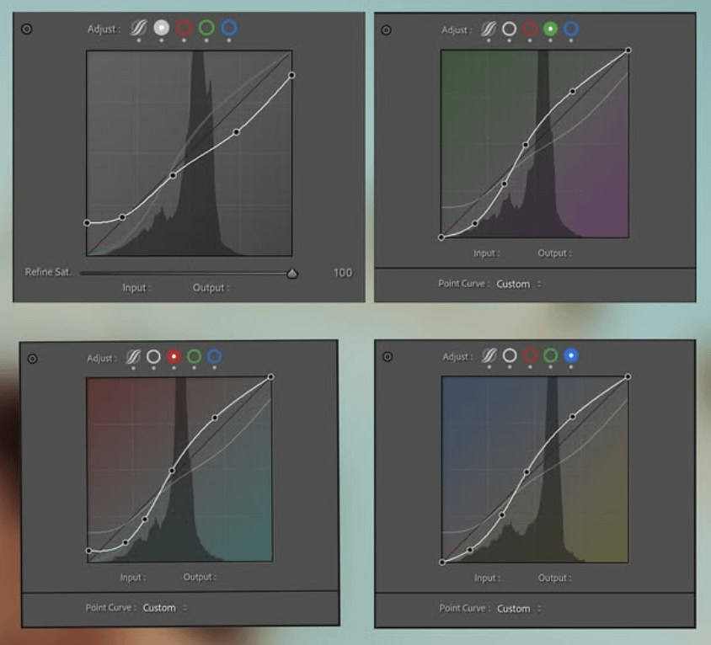
Task: Select green channel circle in bottom-right panel
Action: [550, 356]
